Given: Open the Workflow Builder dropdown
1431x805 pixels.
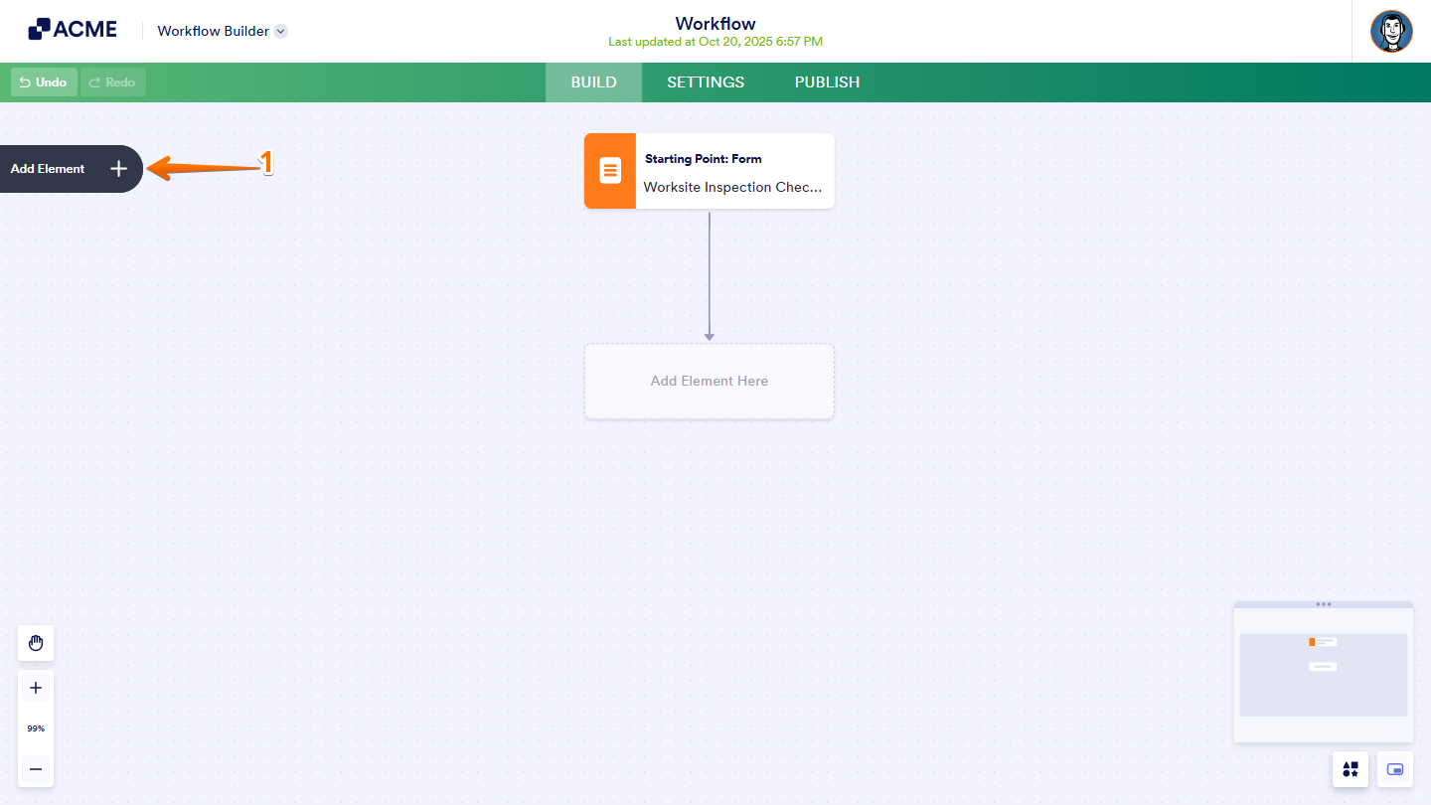Looking at the screenshot, I should pyautogui.click(x=223, y=31).
